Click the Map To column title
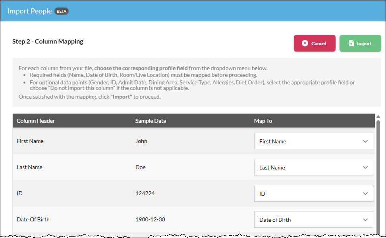This screenshot has height=238, width=386. click(x=263, y=121)
